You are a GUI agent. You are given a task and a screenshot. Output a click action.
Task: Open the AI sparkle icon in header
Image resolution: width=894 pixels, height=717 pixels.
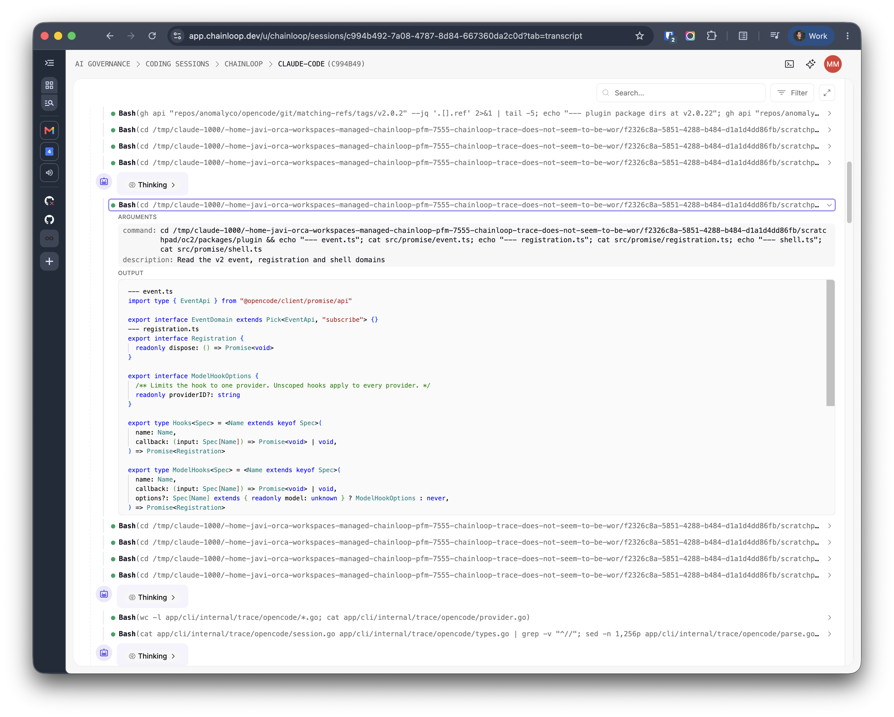tap(810, 64)
